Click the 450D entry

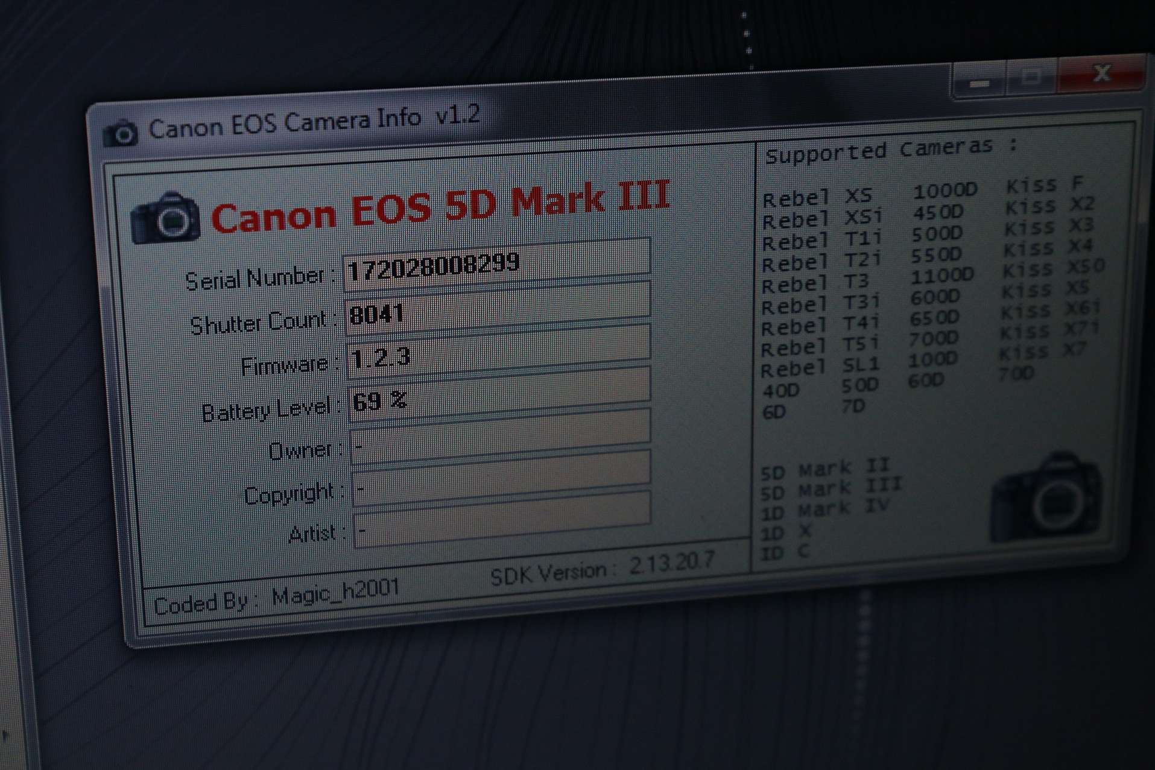pyautogui.click(x=938, y=212)
